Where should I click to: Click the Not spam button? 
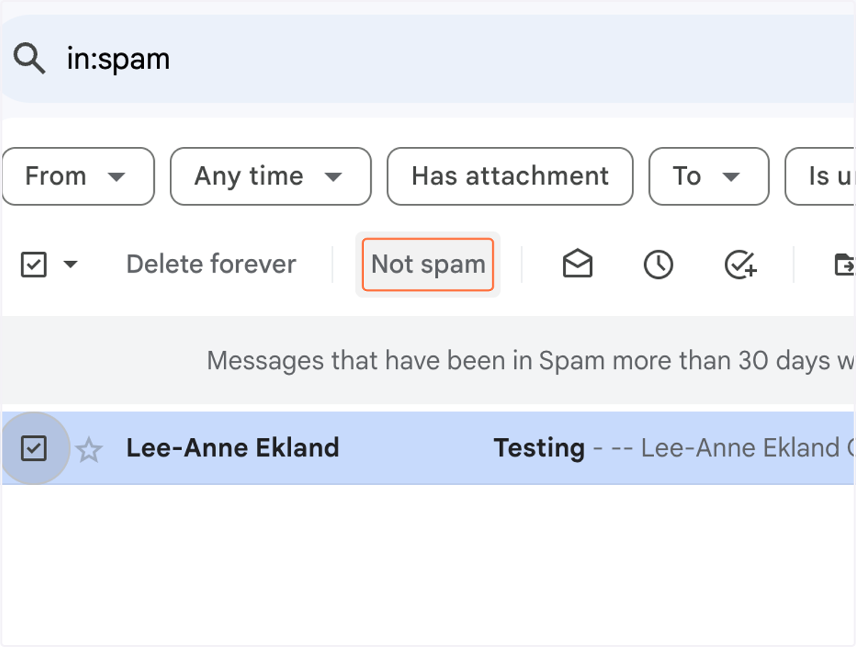pos(428,265)
